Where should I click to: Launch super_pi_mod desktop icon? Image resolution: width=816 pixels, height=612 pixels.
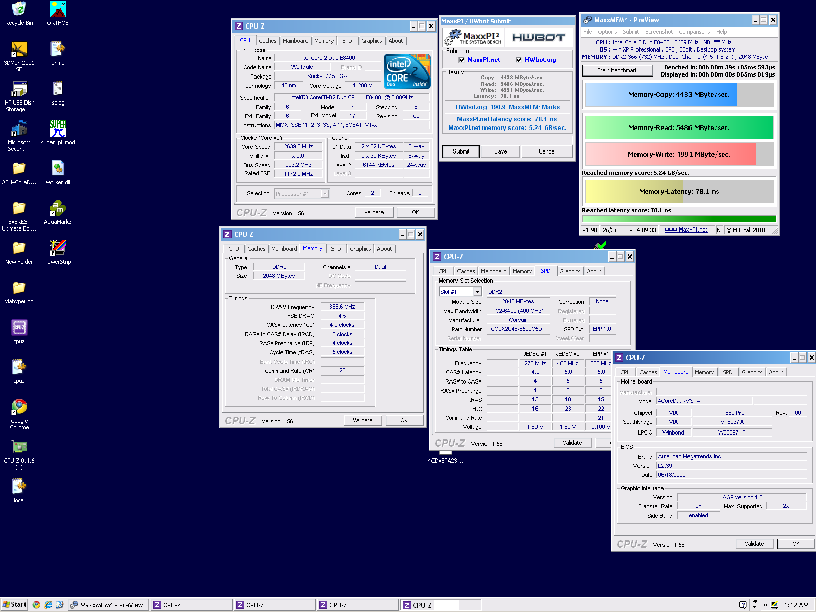[x=58, y=133]
